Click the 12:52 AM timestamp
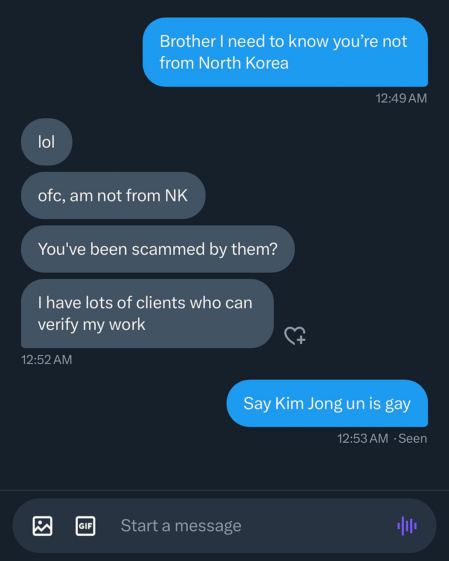The height and width of the screenshot is (561, 449). pos(47,359)
